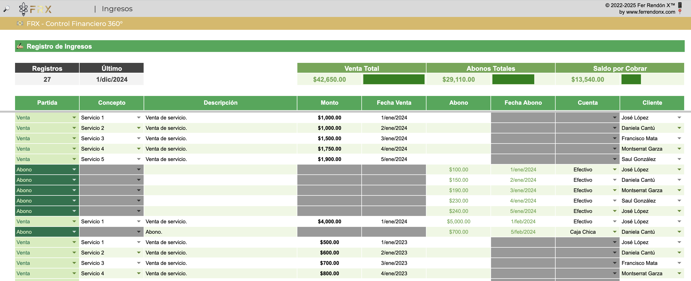Select the Ingresos sheet title

117,9
